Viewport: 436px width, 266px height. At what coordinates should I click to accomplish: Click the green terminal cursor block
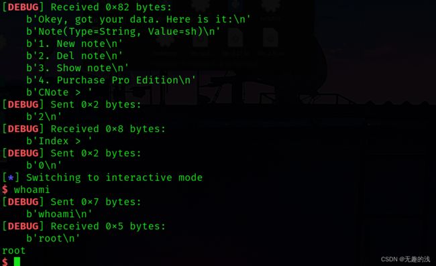tap(17, 261)
